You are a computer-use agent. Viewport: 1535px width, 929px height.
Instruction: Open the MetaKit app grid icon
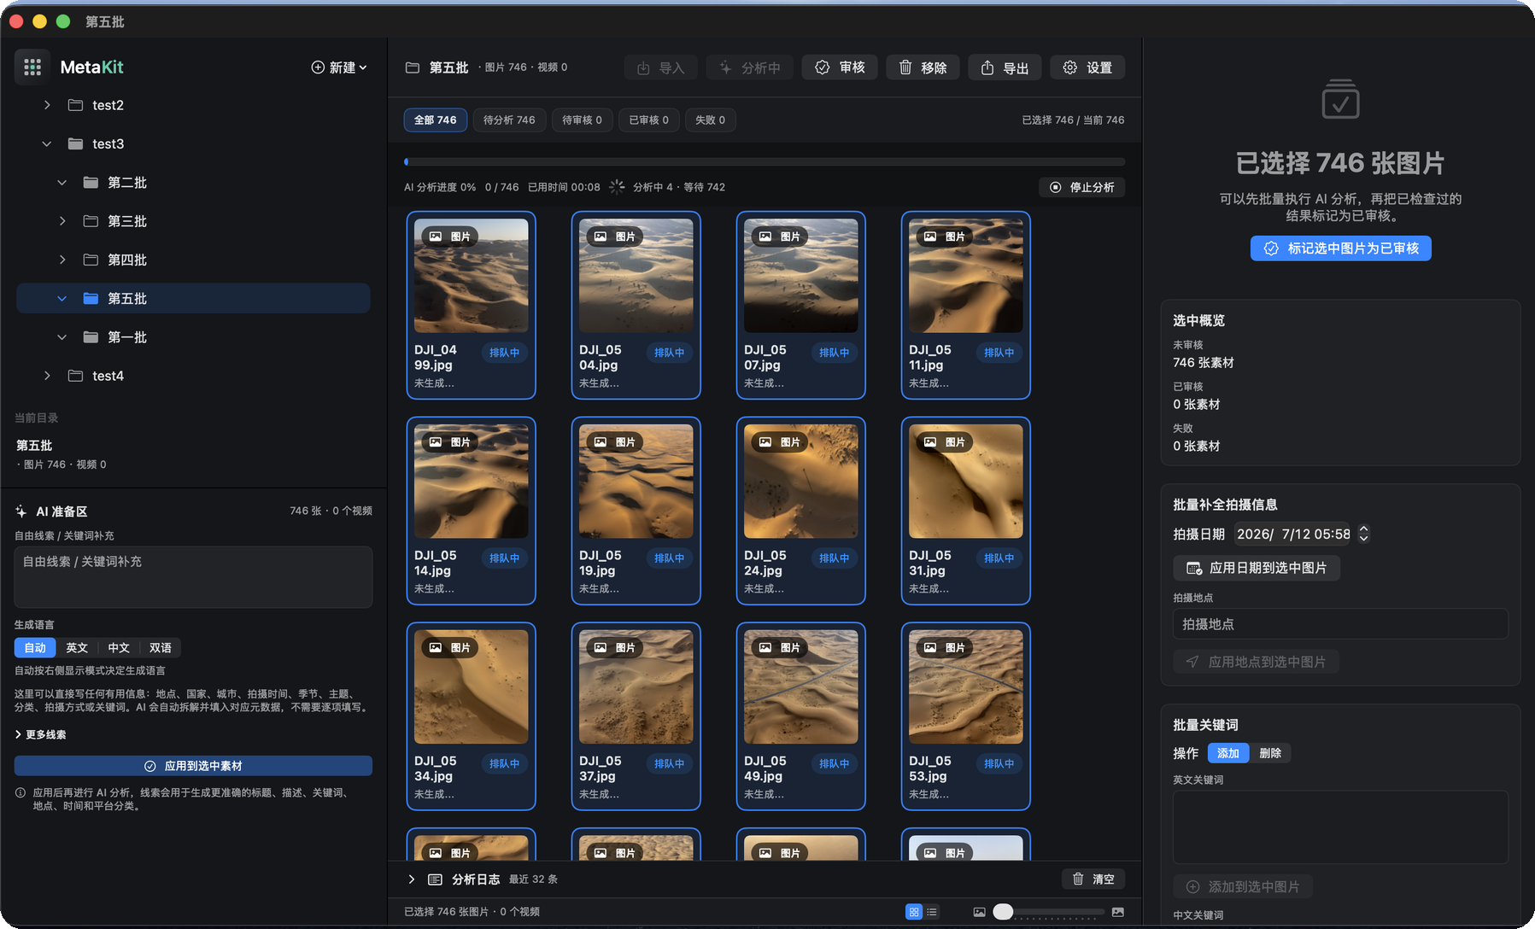(x=32, y=67)
